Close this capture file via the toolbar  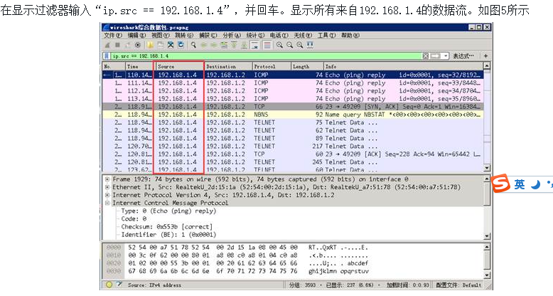coord(171,46)
